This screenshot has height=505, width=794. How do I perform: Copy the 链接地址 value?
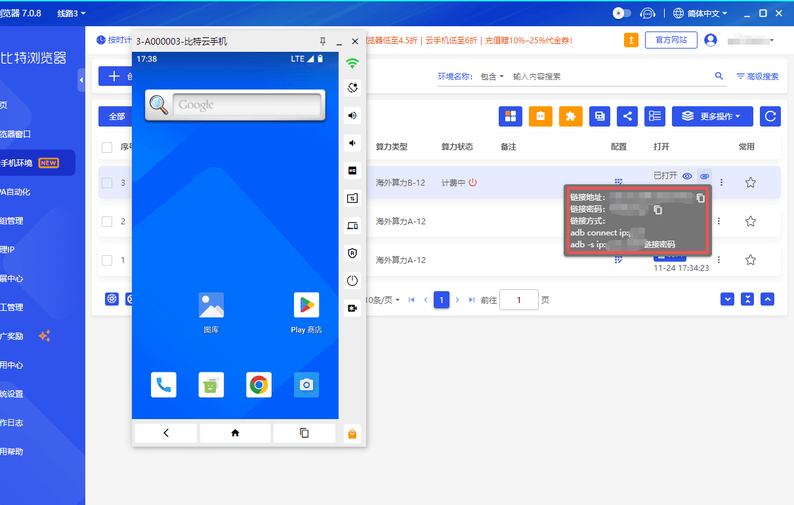(700, 197)
